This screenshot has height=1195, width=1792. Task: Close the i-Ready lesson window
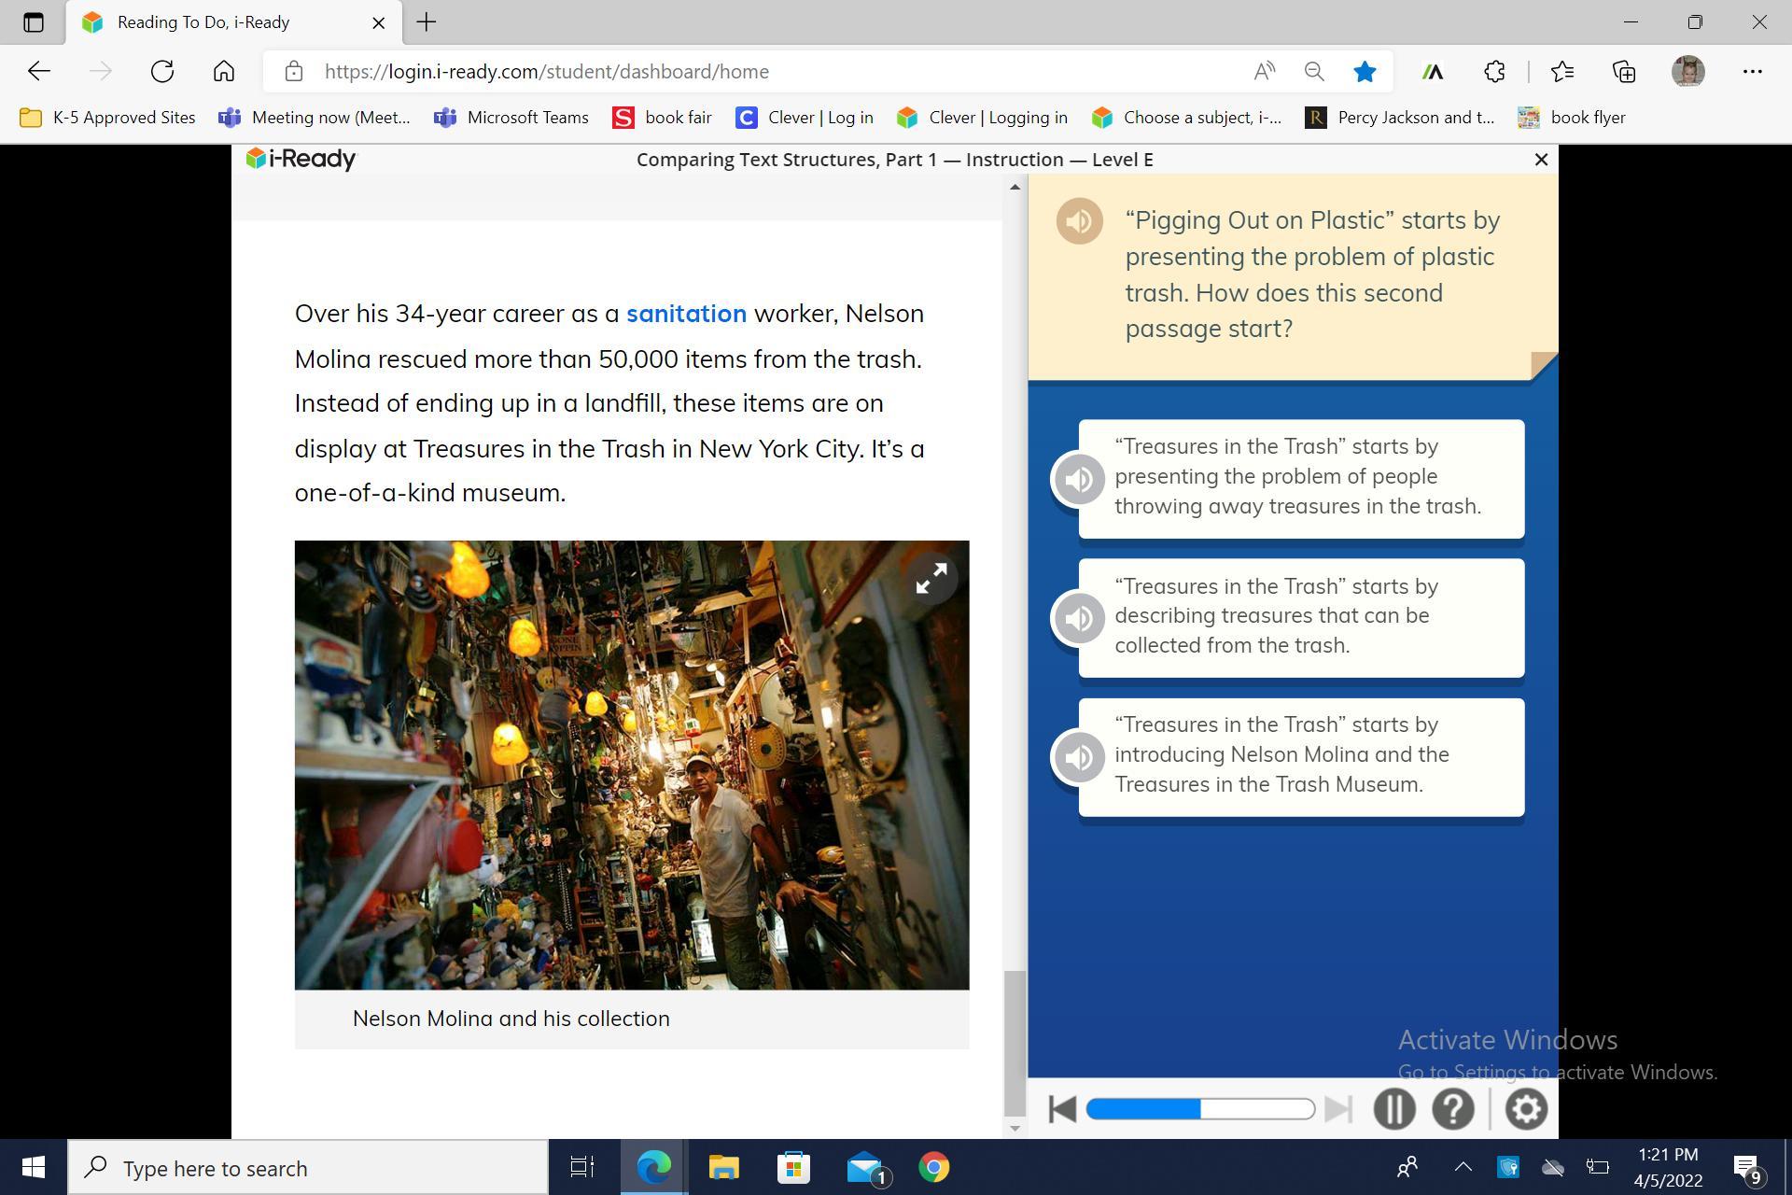pyautogui.click(x=1541, y=160)
